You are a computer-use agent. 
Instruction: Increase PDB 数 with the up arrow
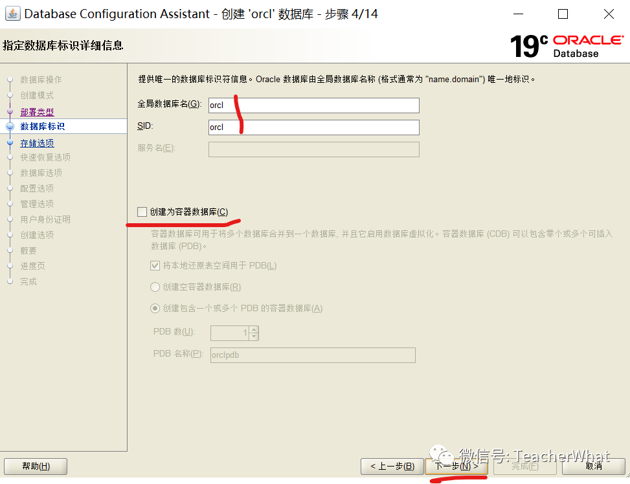click(254, 329)
